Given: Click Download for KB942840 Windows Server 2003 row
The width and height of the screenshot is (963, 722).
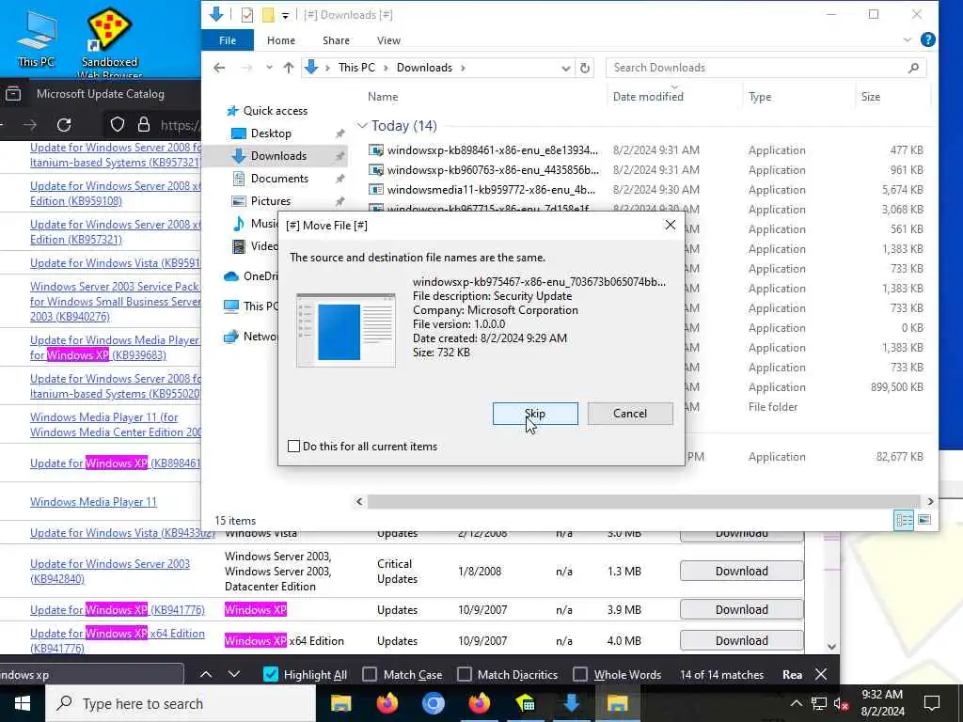Looking at the screenshot, I should coord(741,571).
